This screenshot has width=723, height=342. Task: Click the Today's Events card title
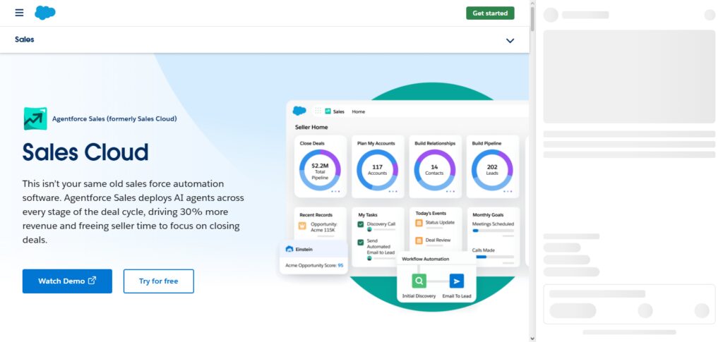pyautogui.click(x=431, y=213)
